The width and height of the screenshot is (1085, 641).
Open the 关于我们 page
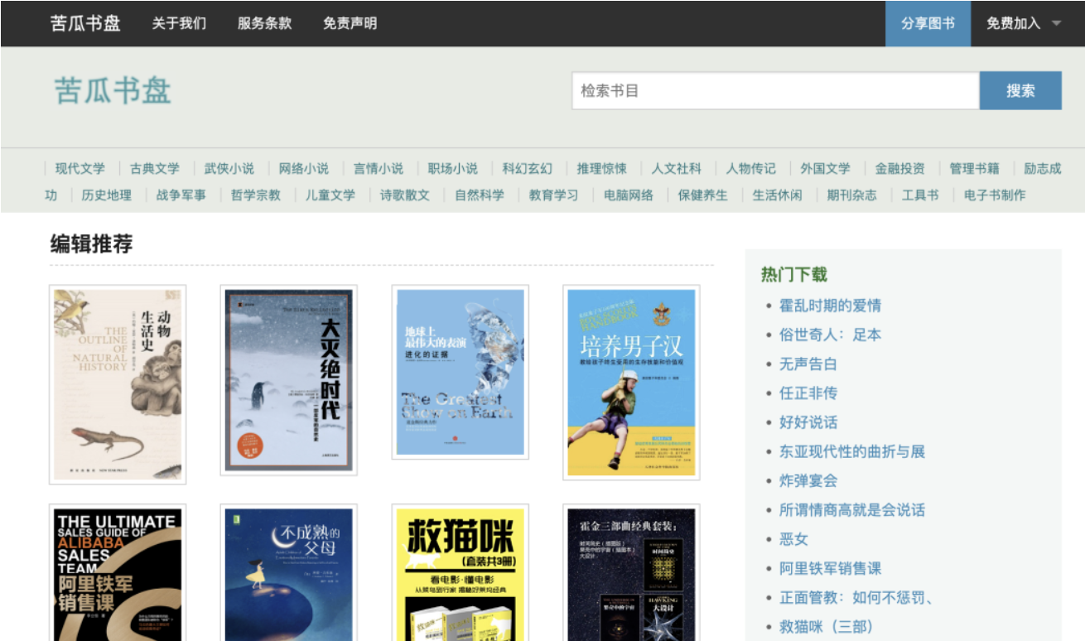click(179, 23)
